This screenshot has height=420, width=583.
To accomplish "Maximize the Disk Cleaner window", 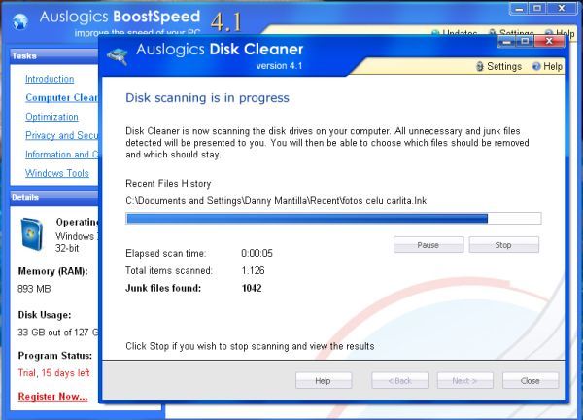I will pos(525,41).
